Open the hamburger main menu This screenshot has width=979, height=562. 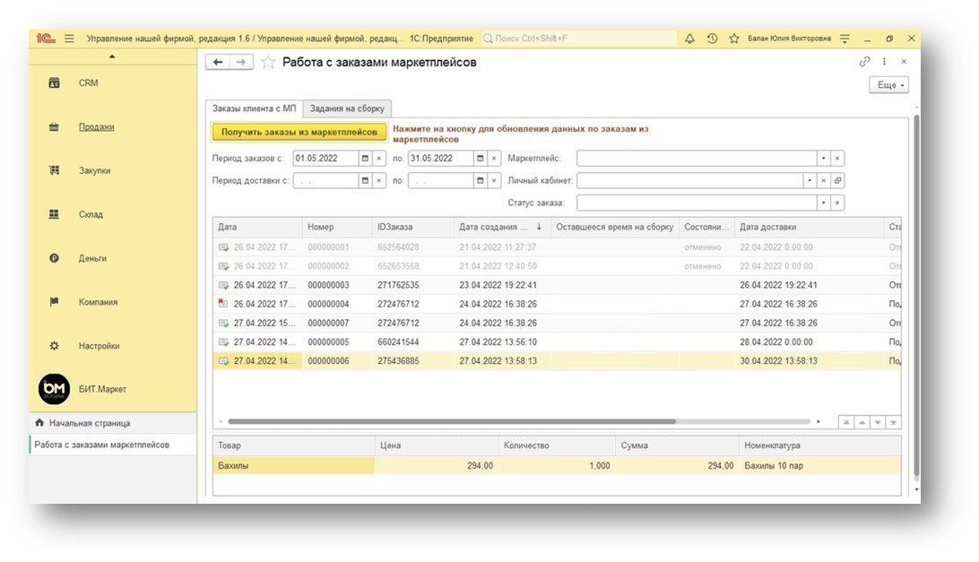69,39
